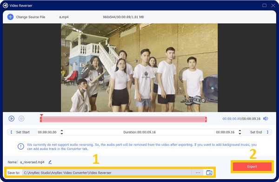Click the a_reversed.mp4 output name
Viewport: 279px width, 182px height.
32,162
